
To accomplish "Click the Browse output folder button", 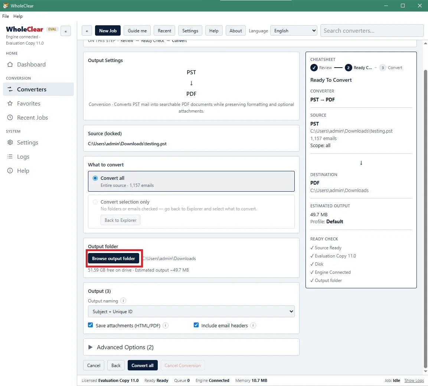I will tap(114, 259).
